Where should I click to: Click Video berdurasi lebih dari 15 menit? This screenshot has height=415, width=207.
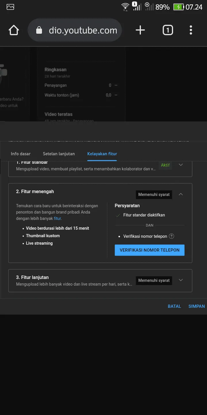[57, 228]
